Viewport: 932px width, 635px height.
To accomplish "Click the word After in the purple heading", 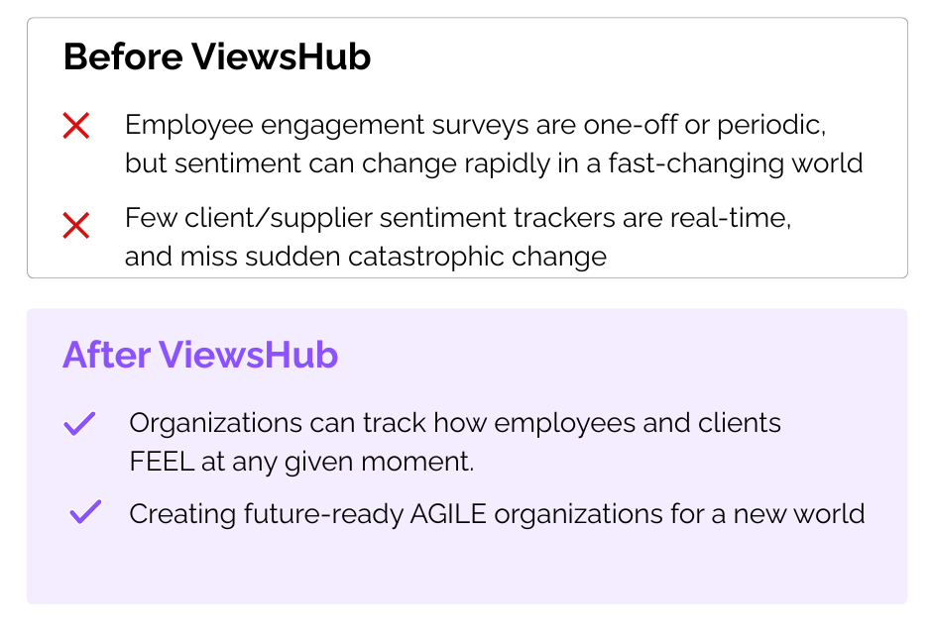I will click(x=106, y=356).
